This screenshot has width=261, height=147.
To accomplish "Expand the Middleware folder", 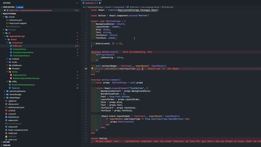I will [x=7, y=65].
